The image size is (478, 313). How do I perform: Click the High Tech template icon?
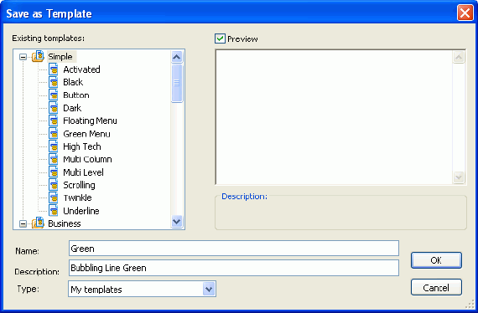click(x=54, y=146)
